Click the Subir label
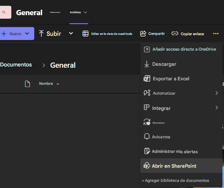Screen dimensions: 224x188 click(x=54, y=34)
